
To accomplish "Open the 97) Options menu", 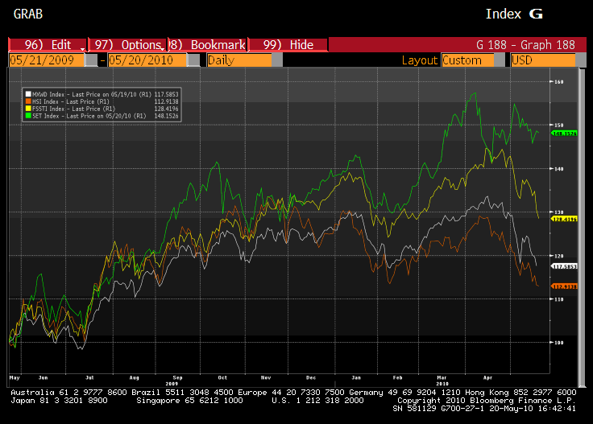I will click(x=128, y=45).
